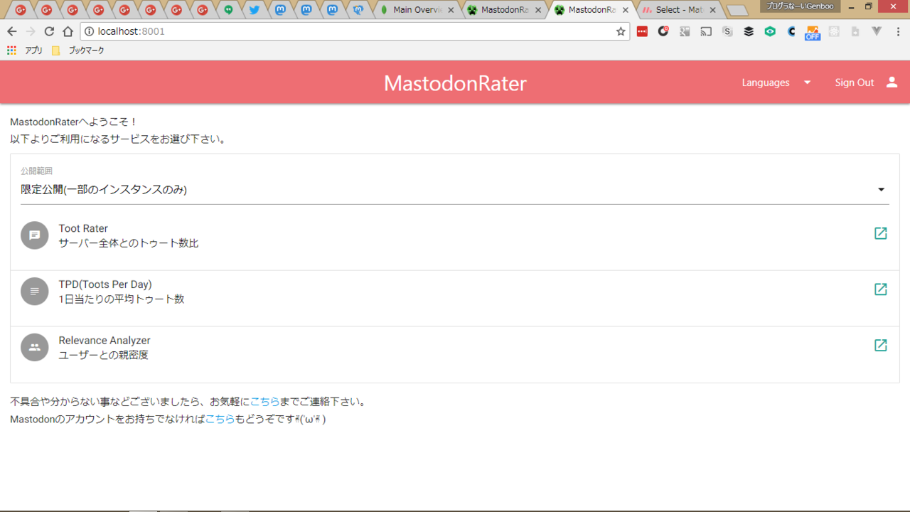The width and height of the screenshot is (910, 512).
Task: Follow the こちら link for Mastodon account signup
Action: coord(220,419)
